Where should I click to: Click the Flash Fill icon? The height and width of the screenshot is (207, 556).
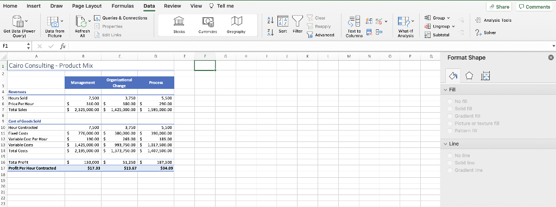point(369,21)
